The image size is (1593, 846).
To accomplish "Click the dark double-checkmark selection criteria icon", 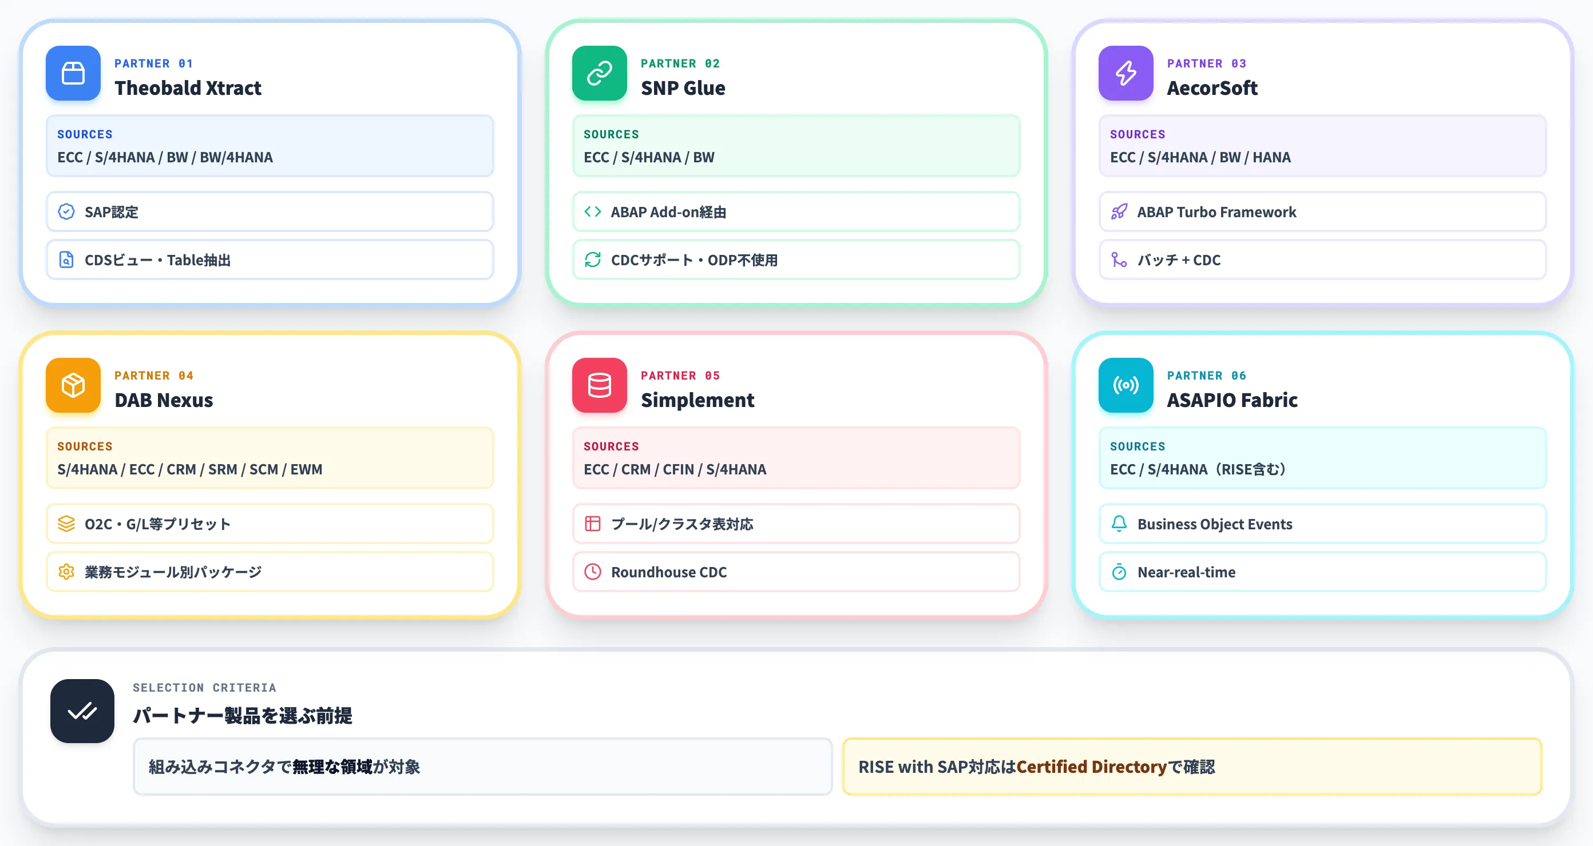I will coord(82,711).
